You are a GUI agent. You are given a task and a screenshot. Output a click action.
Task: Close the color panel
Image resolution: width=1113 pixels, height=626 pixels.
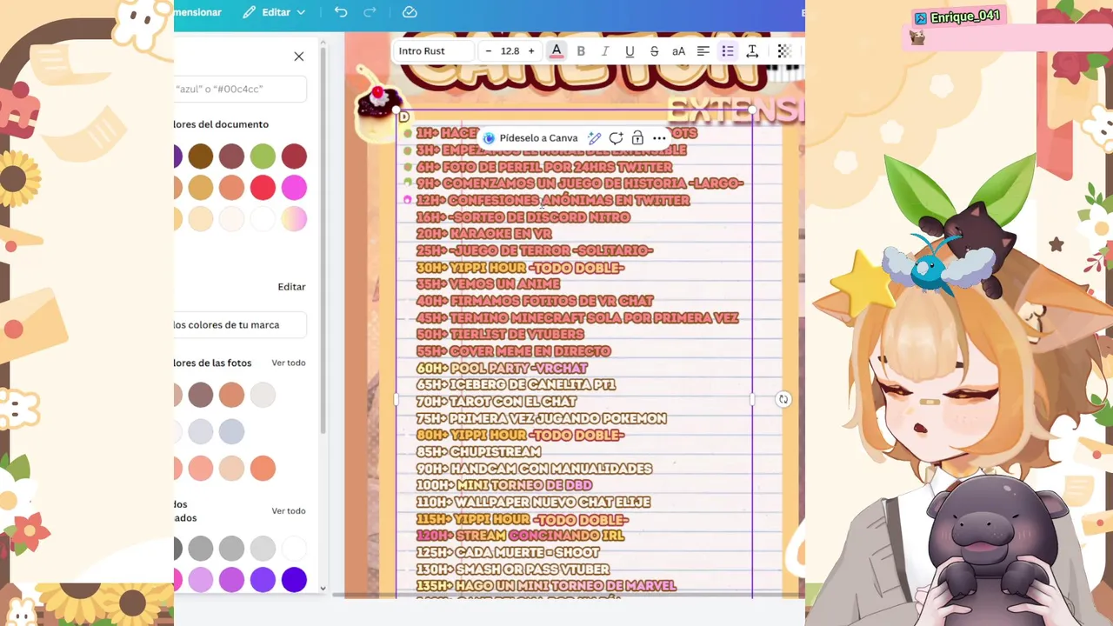298,57
